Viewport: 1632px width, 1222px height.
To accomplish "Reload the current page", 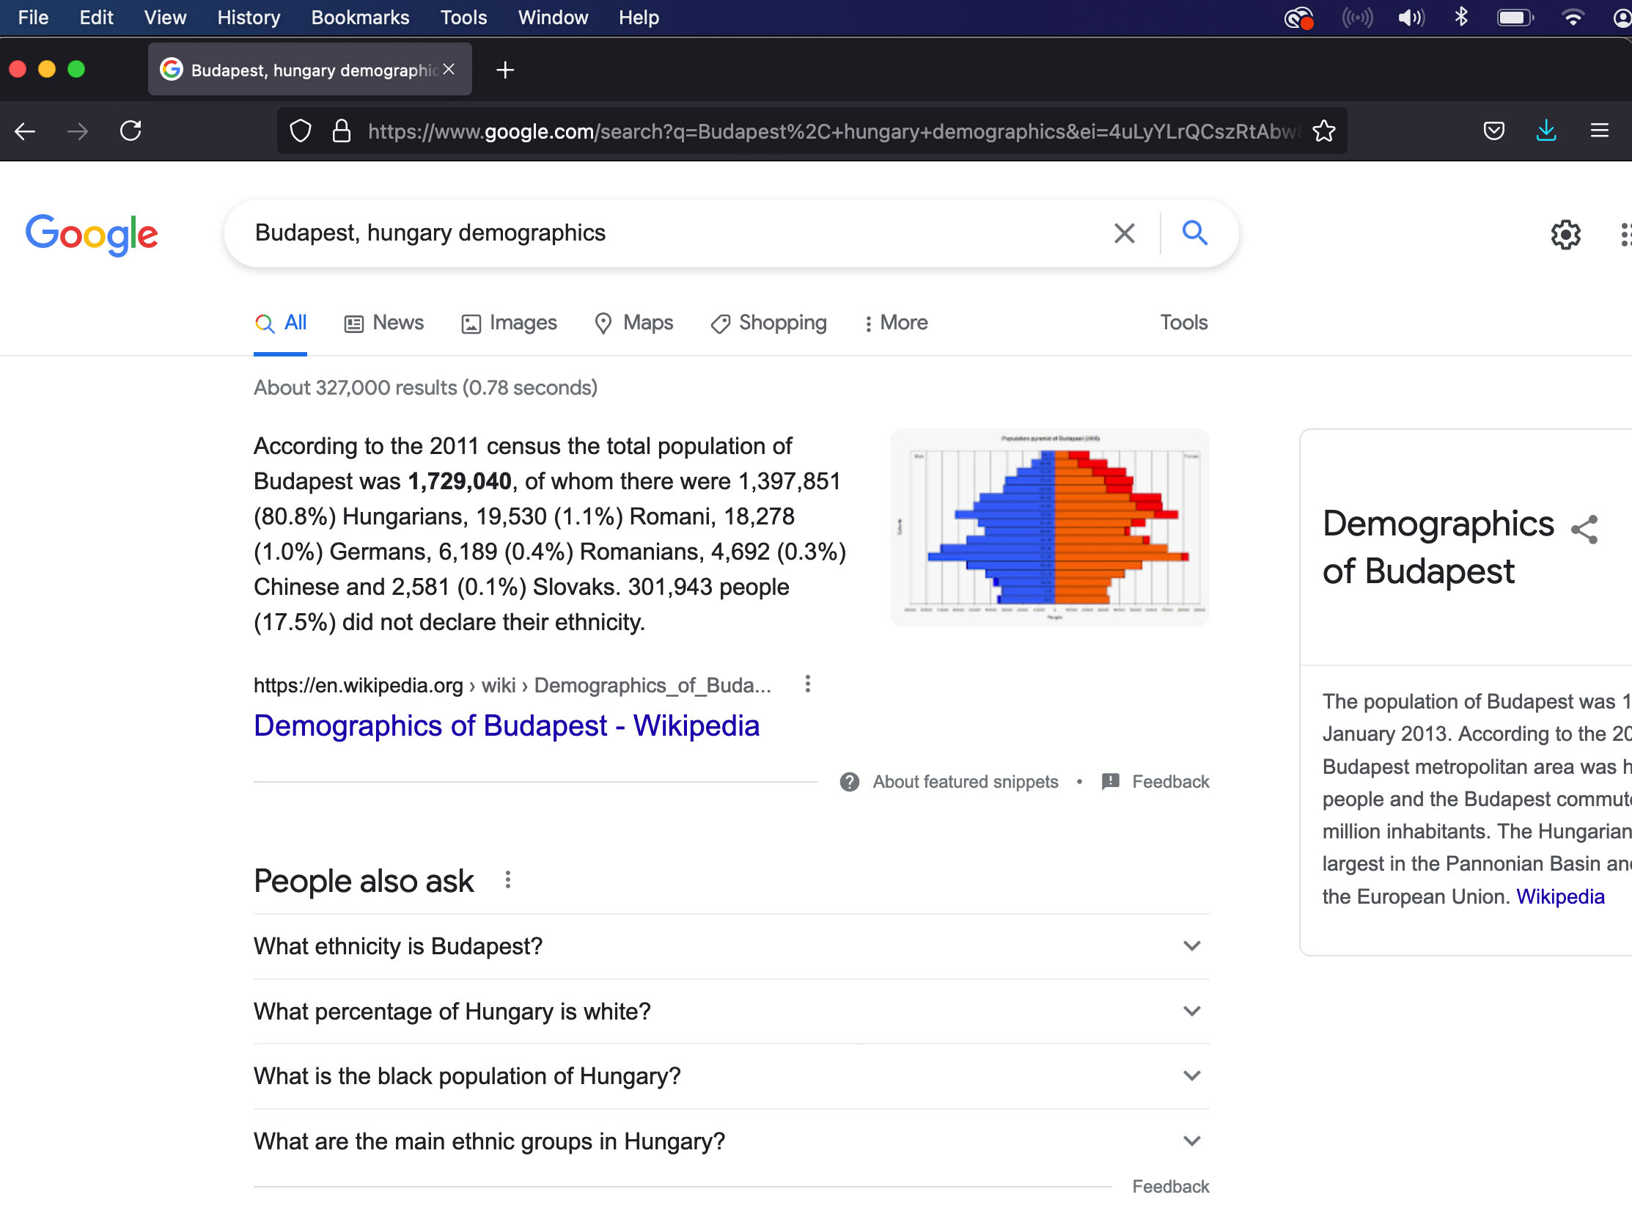I will point(131,131).
